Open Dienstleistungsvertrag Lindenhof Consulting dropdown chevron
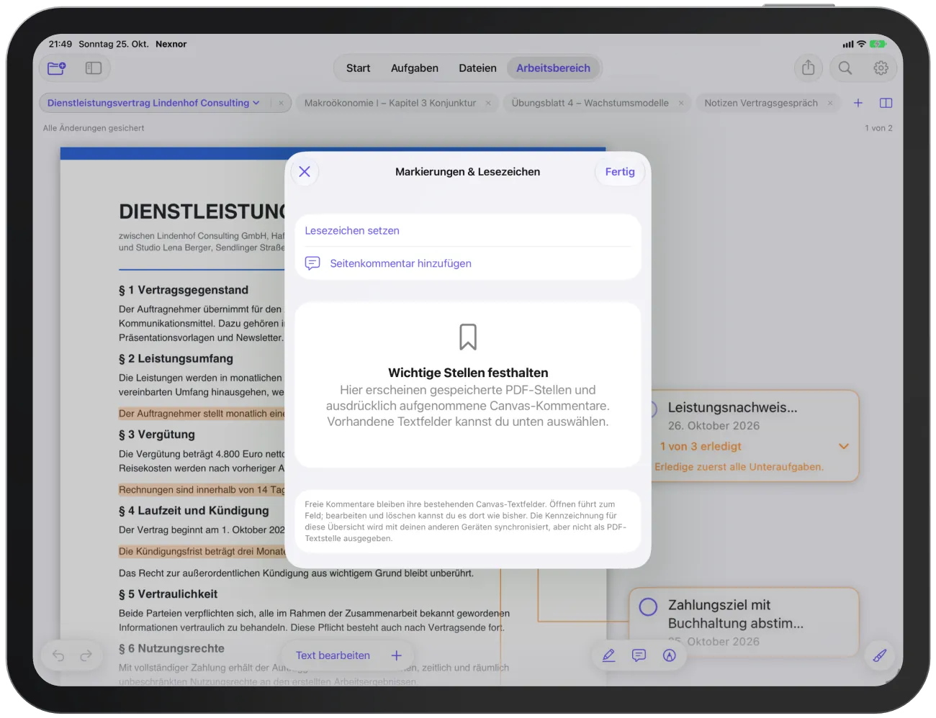The height and width of the screenshot is (718, 936). pyautogui.click(x=256, y=103)
